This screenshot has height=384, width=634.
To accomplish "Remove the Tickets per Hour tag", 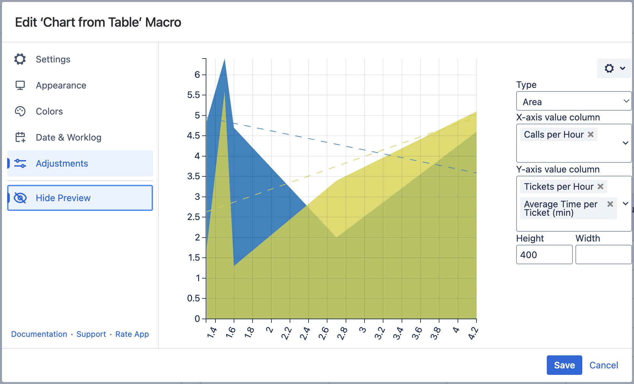I will (600, 186).
